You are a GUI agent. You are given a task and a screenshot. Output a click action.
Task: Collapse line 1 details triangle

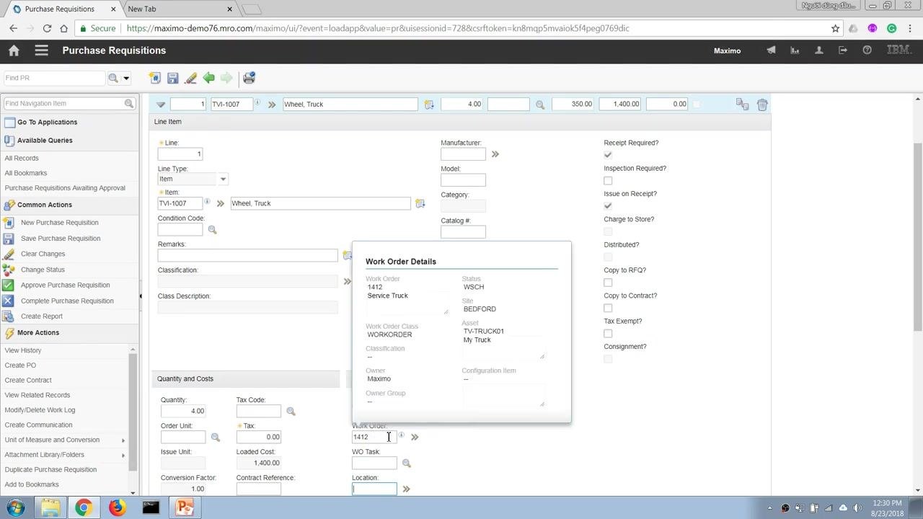coord(160,105)
